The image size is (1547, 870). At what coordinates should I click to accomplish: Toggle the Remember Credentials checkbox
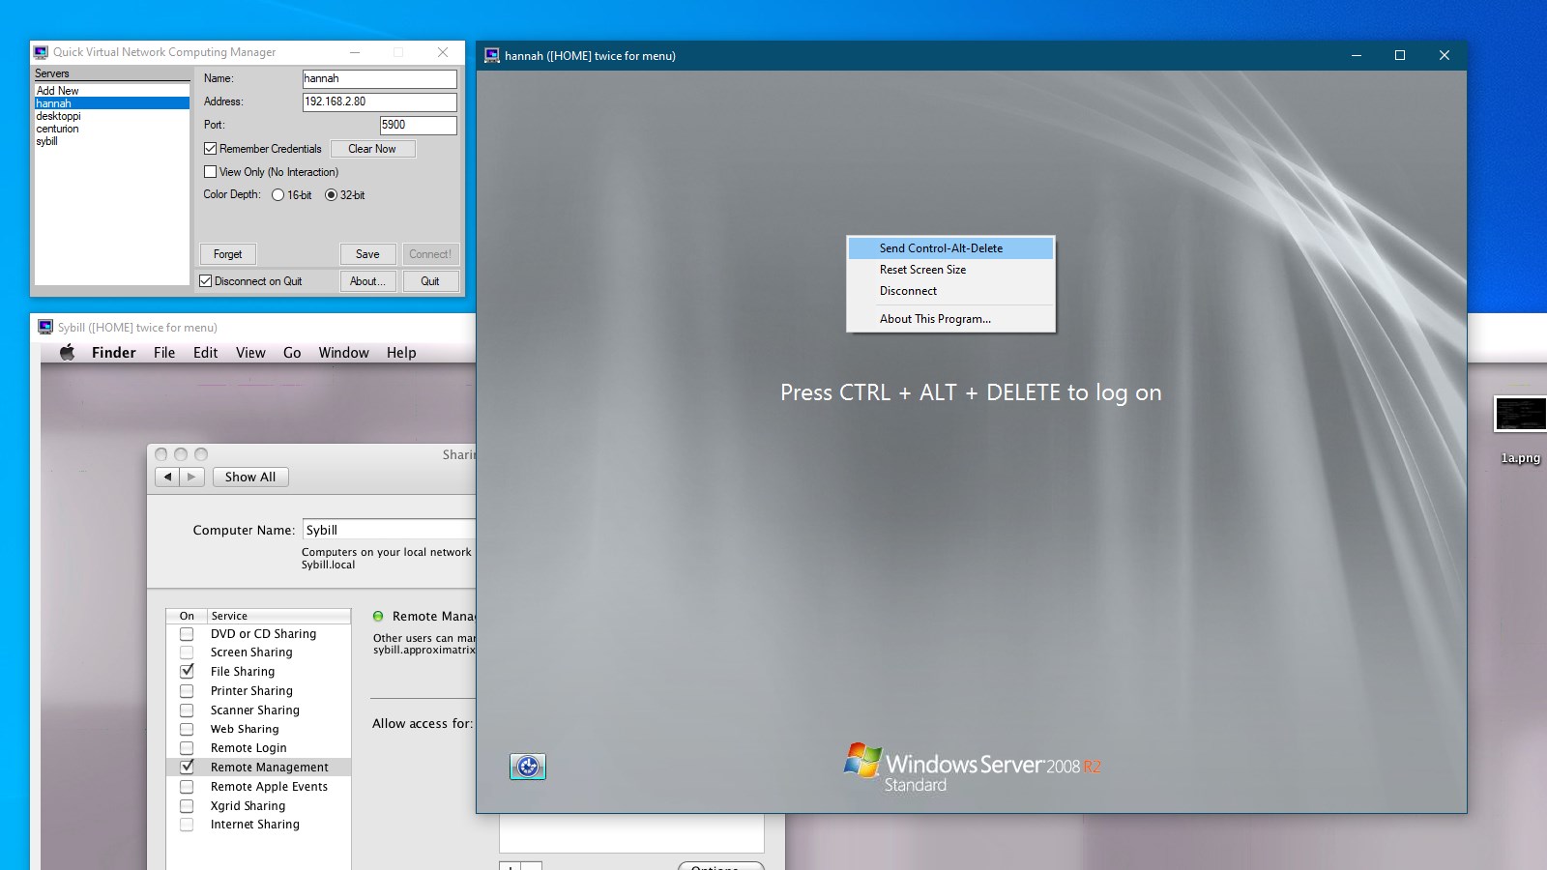click(x=210, y=149)
